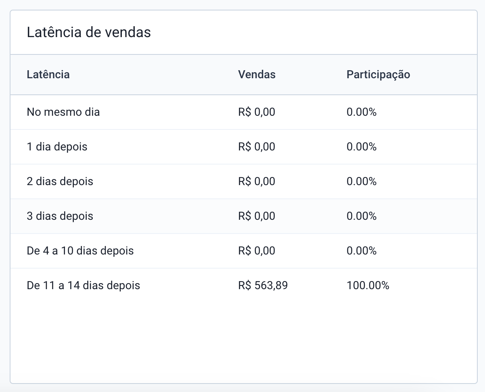Click the participation percentage for "3 dias depois"
Viewport: 485px width, 392px height.
tap(361, 216)
